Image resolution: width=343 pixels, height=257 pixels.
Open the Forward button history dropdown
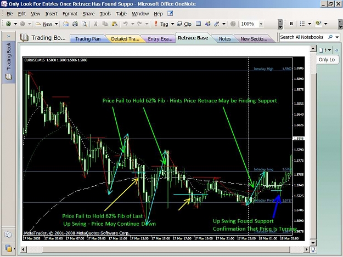(x=30, y=24)
